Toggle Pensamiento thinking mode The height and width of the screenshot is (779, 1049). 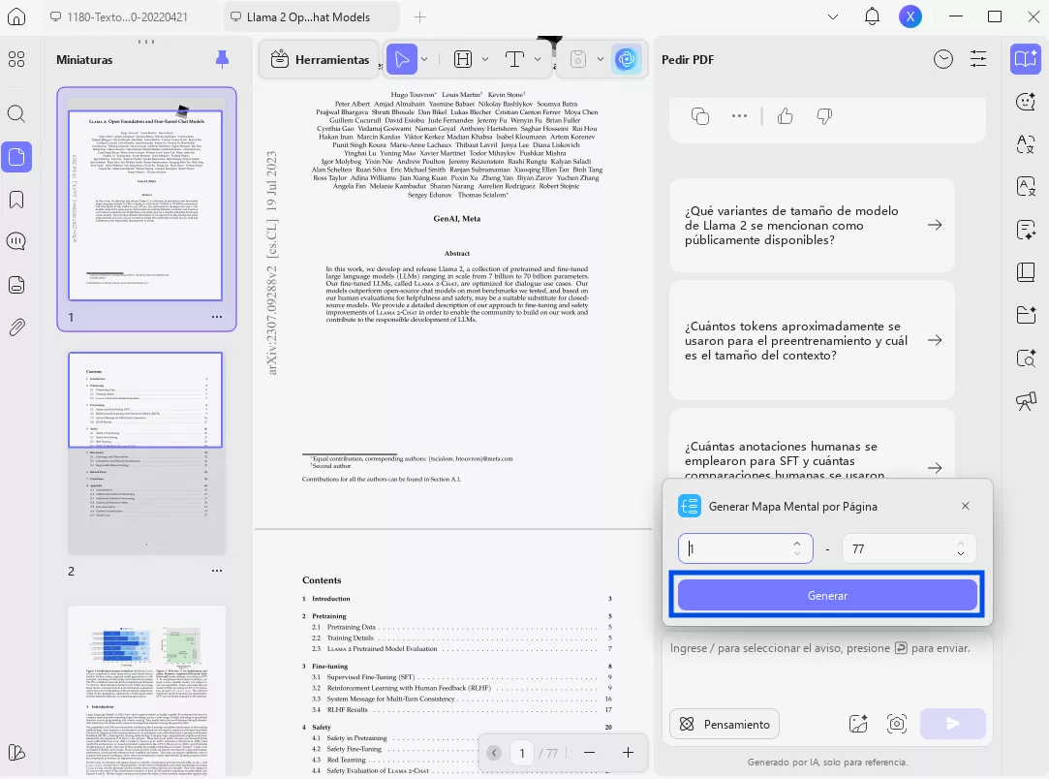[x=725, y=724]
